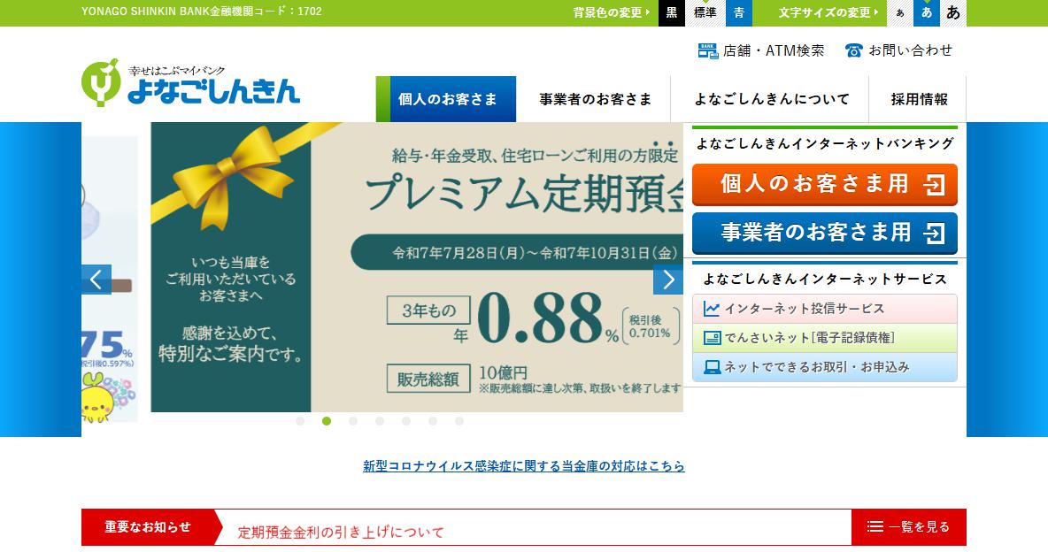Select the seventh carousel dot

(x=459, y=421)
